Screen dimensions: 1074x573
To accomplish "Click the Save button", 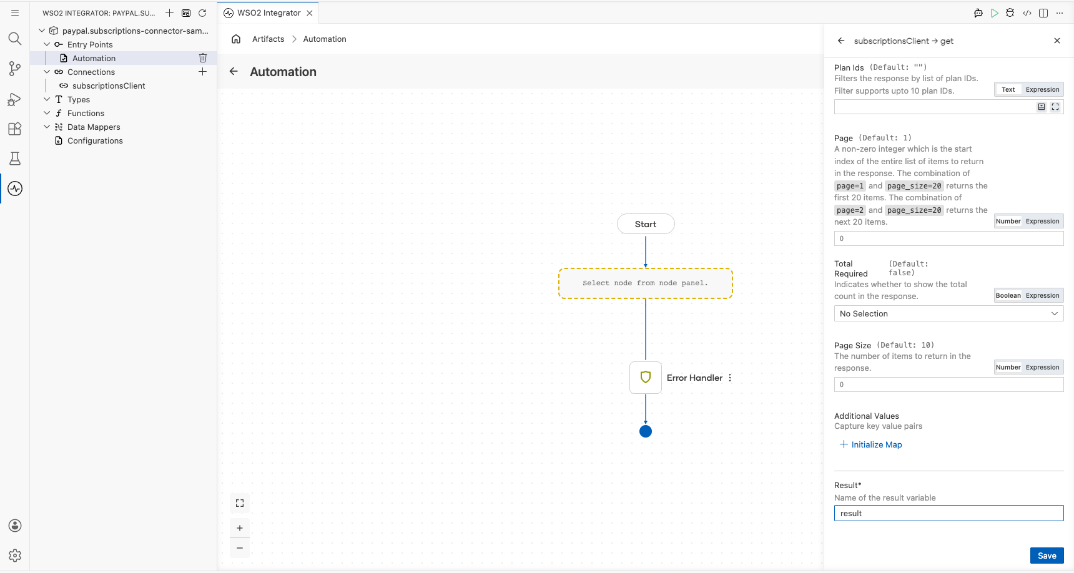I will pyautogui.click(x=1047, y=556).
